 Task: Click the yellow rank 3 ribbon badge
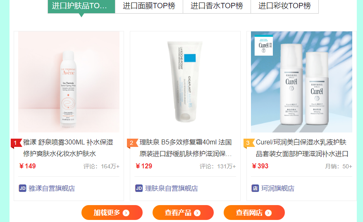(x=249, y=144)
